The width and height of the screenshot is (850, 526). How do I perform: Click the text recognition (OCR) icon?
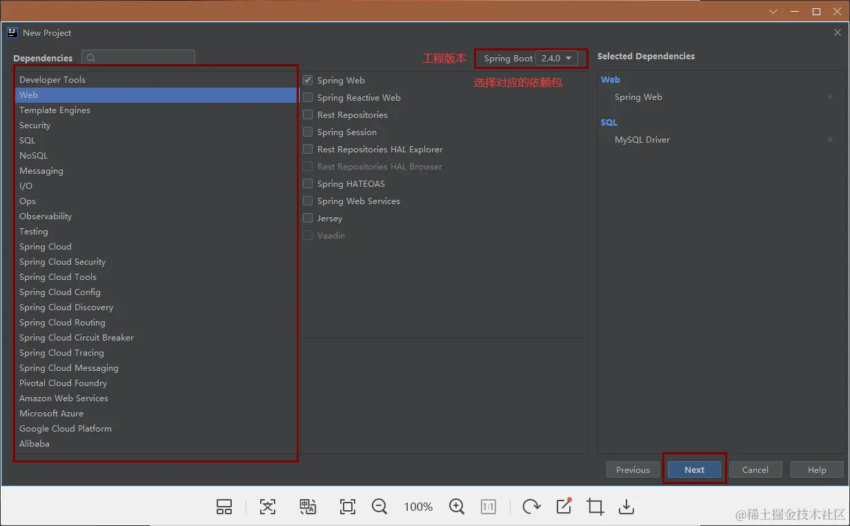268,507
